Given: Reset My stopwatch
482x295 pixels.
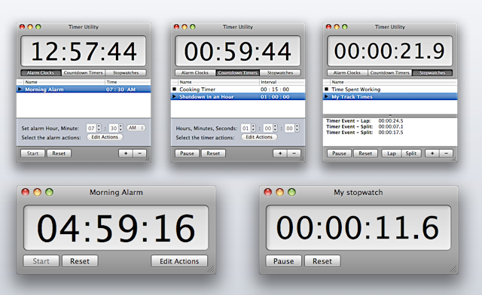Looking at the screenshot, I should 322,261.
